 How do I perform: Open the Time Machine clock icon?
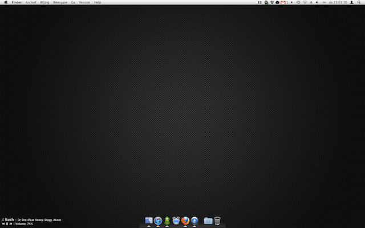tap(298, 2)
